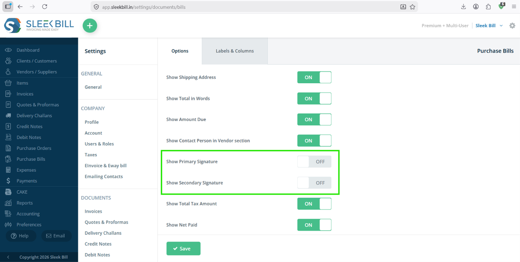Viewport: 520px width, 262px height.
Task: Click the Premium + Multi-User link
Action: click(x=445, y=26)
